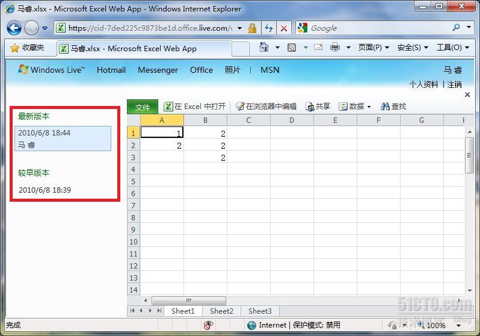Click the IE forward arrow button
The image size is (480, 336).
tap(31, 28)
